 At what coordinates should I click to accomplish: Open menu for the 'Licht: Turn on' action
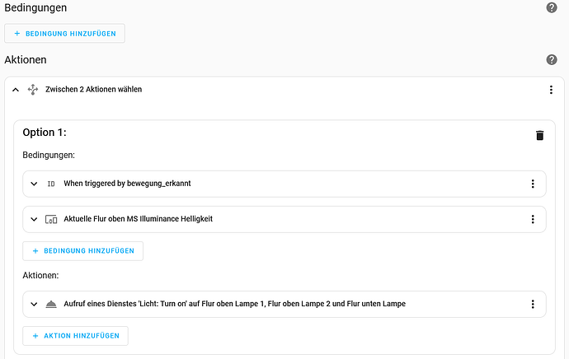[x=533, y=304]
